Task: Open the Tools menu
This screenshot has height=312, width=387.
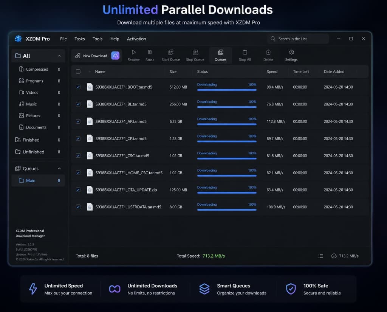Action: tap(98, 39)
